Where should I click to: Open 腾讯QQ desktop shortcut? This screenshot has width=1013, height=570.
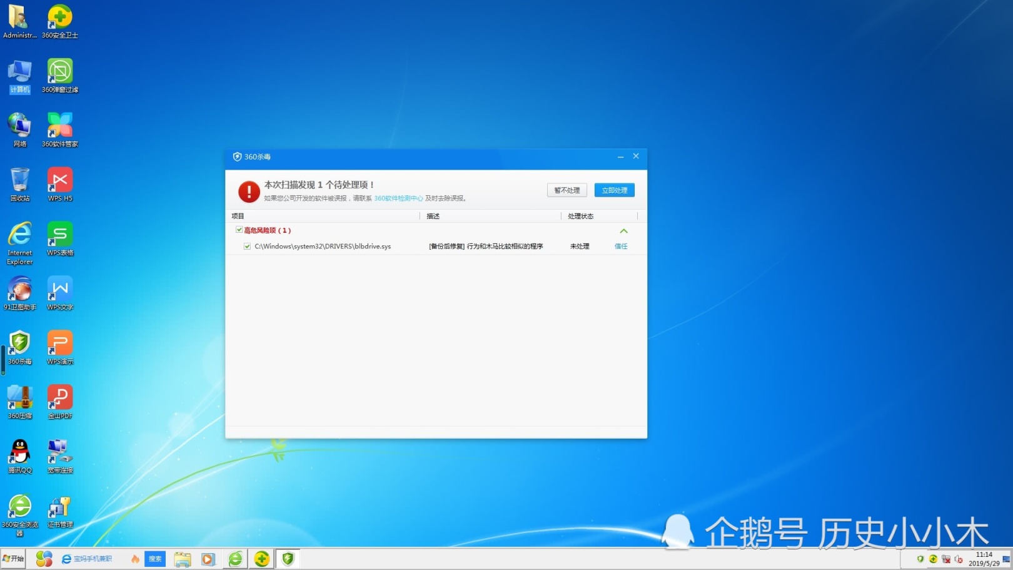19,457
